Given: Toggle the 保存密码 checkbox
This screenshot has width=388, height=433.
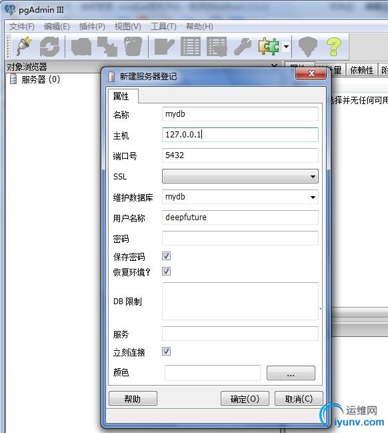Looking at the screenshot, I should pyautogui.click(x=166, y=256).
